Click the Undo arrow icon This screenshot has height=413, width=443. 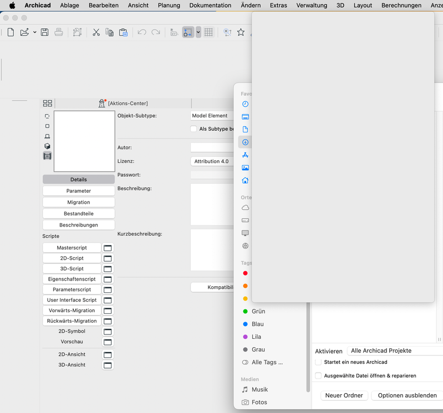click(x=142, y=32)
